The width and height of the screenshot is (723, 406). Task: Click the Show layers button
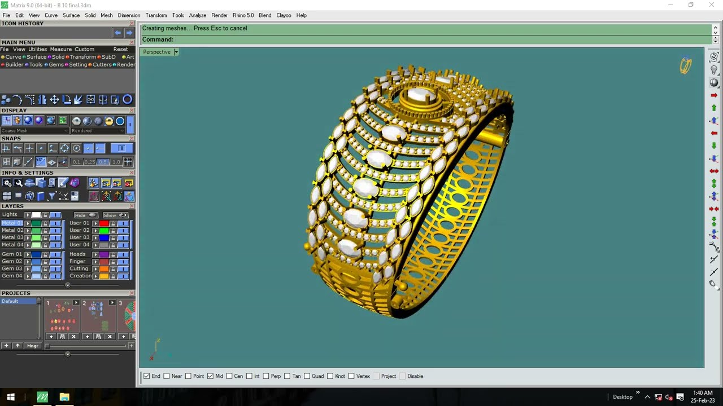point(115,215)
